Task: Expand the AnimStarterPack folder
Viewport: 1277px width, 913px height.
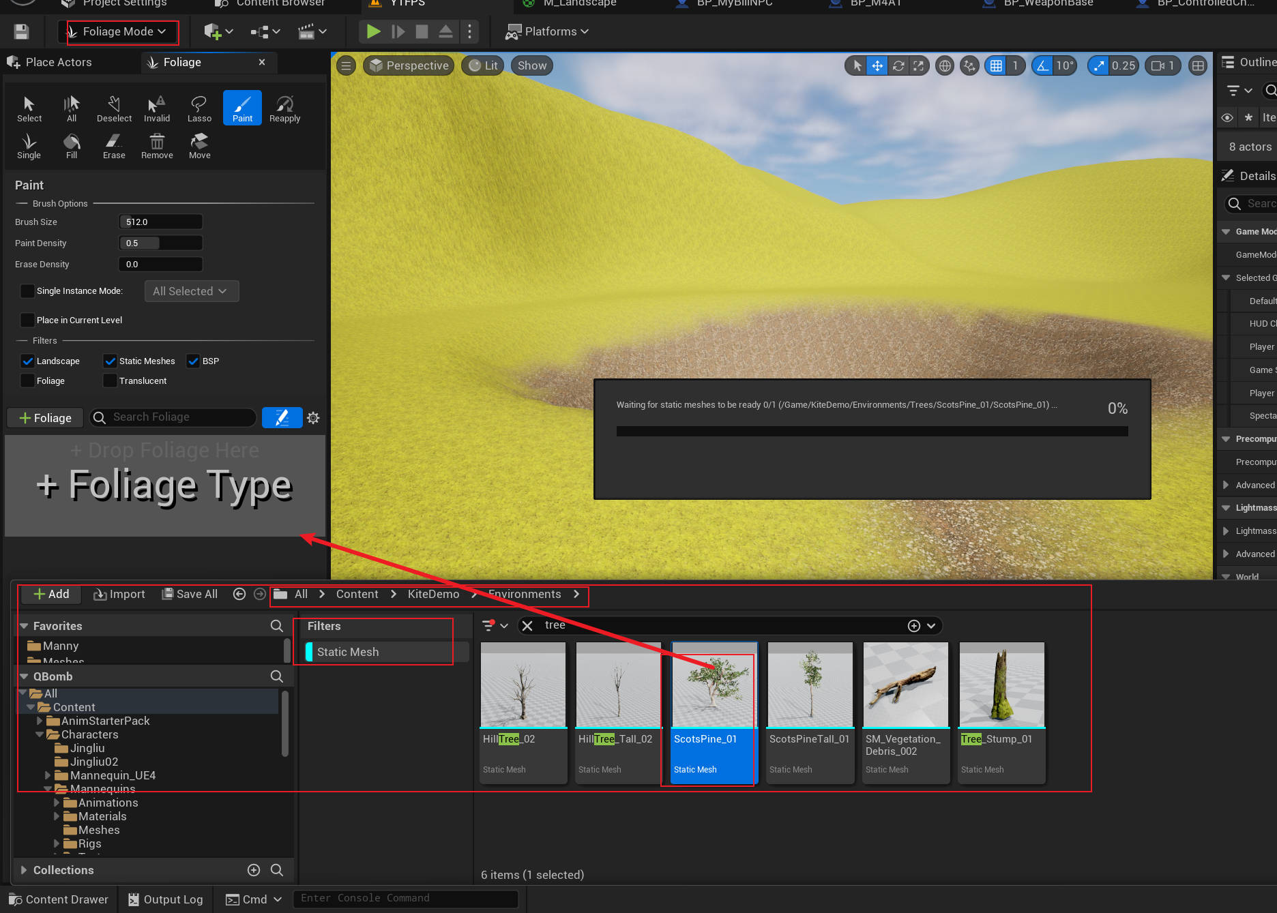Action: pyautogui.click(x=40, y=721)
